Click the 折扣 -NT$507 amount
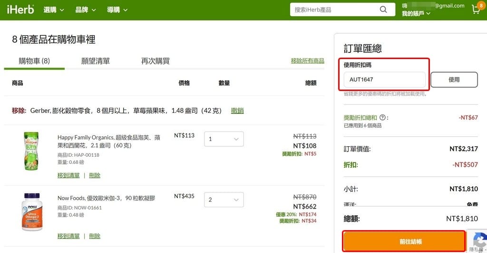 pos(465,165)
